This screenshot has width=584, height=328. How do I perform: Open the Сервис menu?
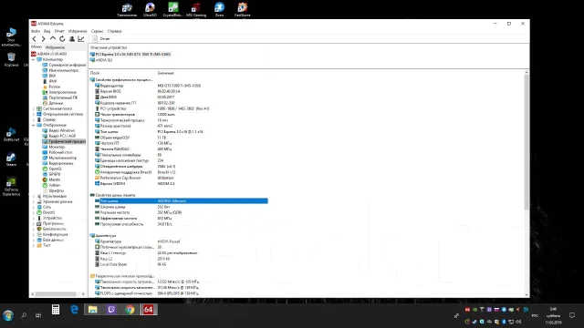[x=98, y=31]
